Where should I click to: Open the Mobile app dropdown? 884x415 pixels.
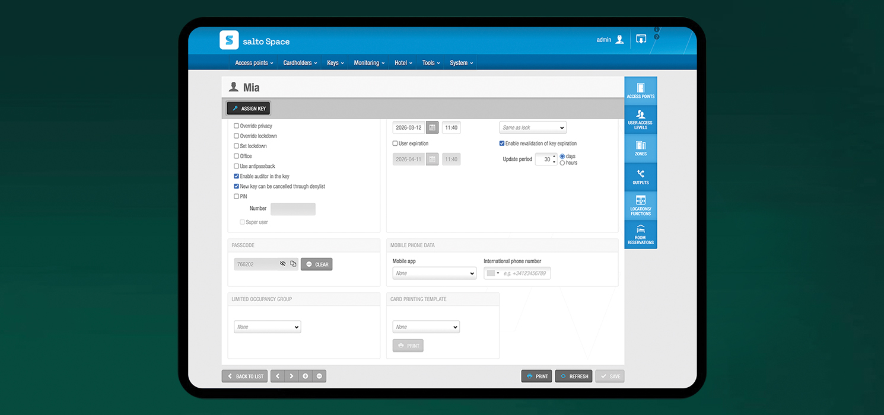(434, 273)
